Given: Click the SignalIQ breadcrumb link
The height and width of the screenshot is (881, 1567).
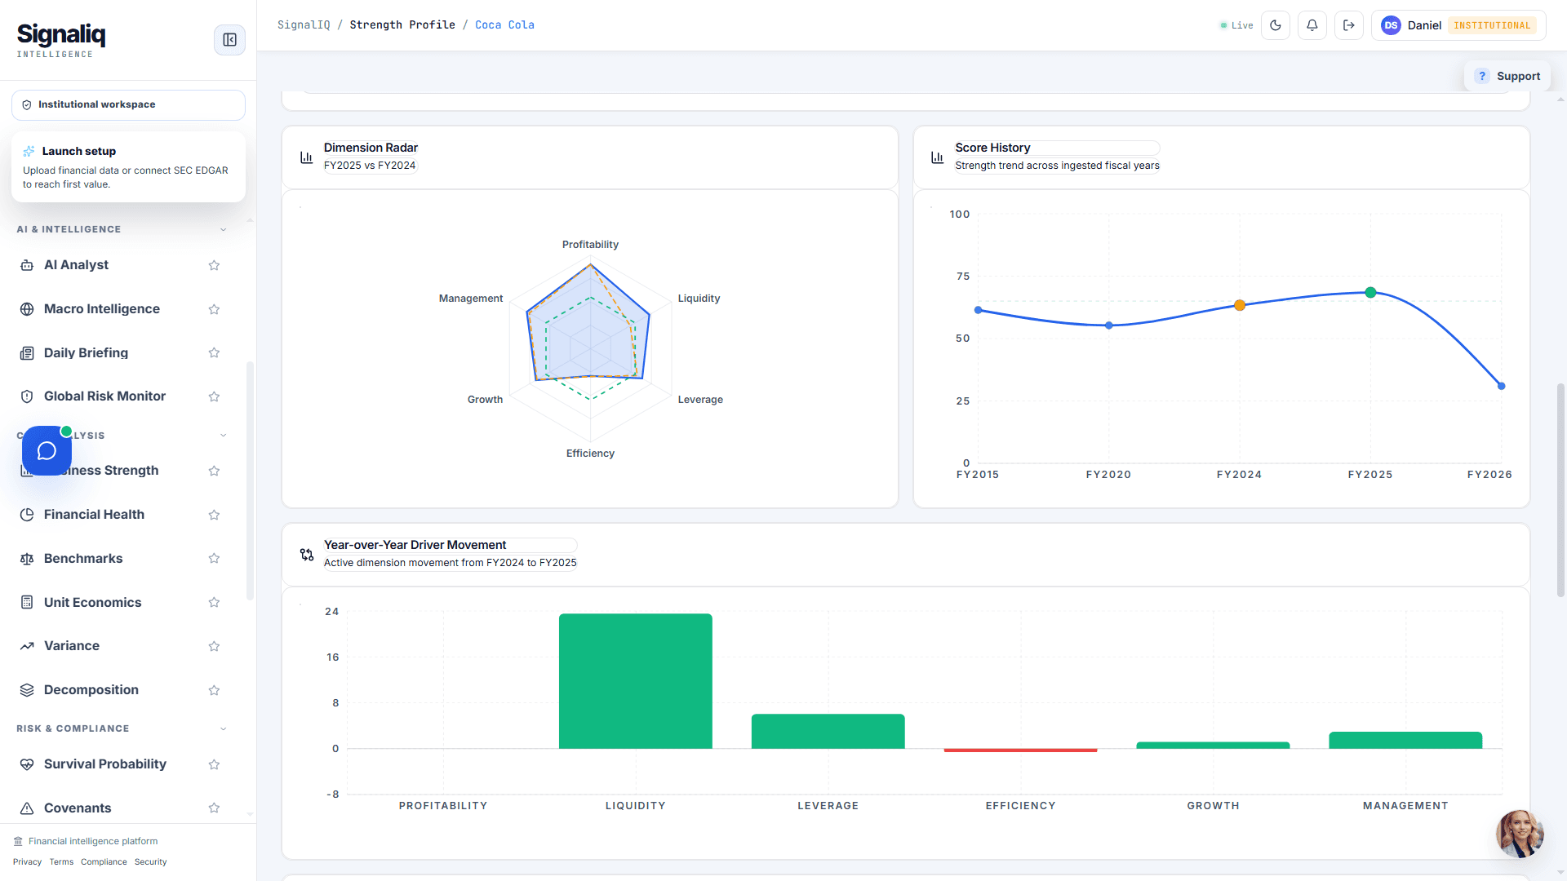Looking at the screenshot, I should pyautogui.click(x=304, y=24).
